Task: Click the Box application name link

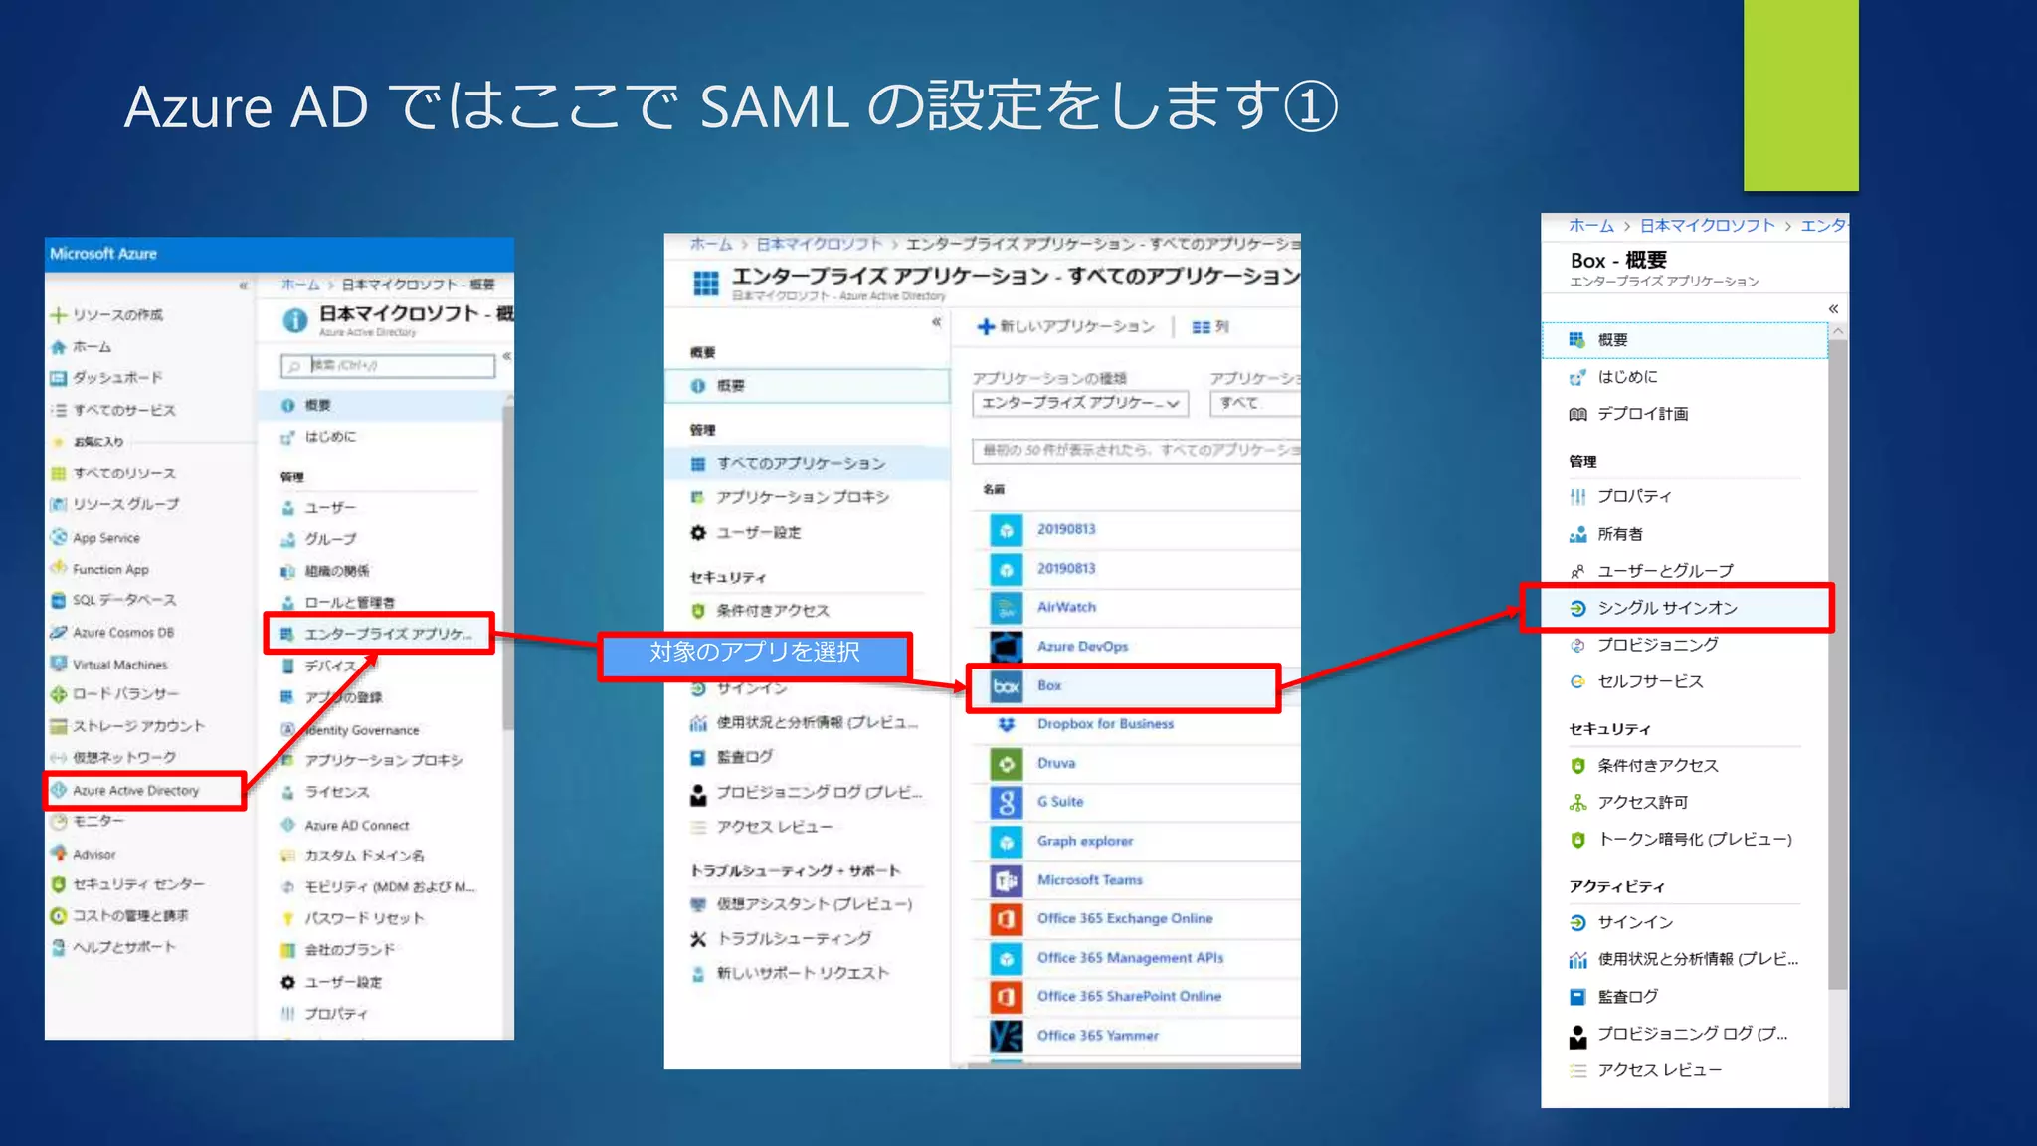Action: point(1049,686)
